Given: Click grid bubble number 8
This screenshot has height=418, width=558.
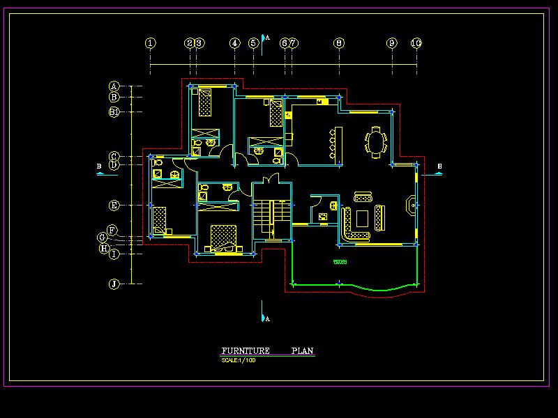Looking at the screenshot, I should coord(339,43).
